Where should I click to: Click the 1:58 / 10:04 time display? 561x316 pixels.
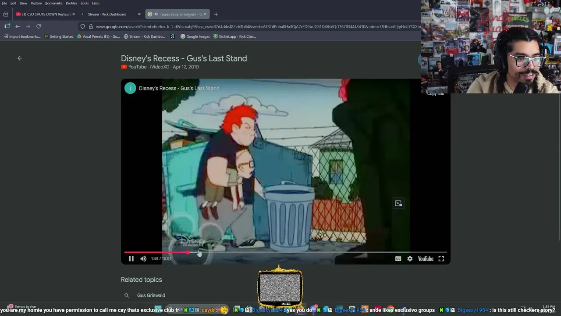pyautogui.click(x=161, y=259)
